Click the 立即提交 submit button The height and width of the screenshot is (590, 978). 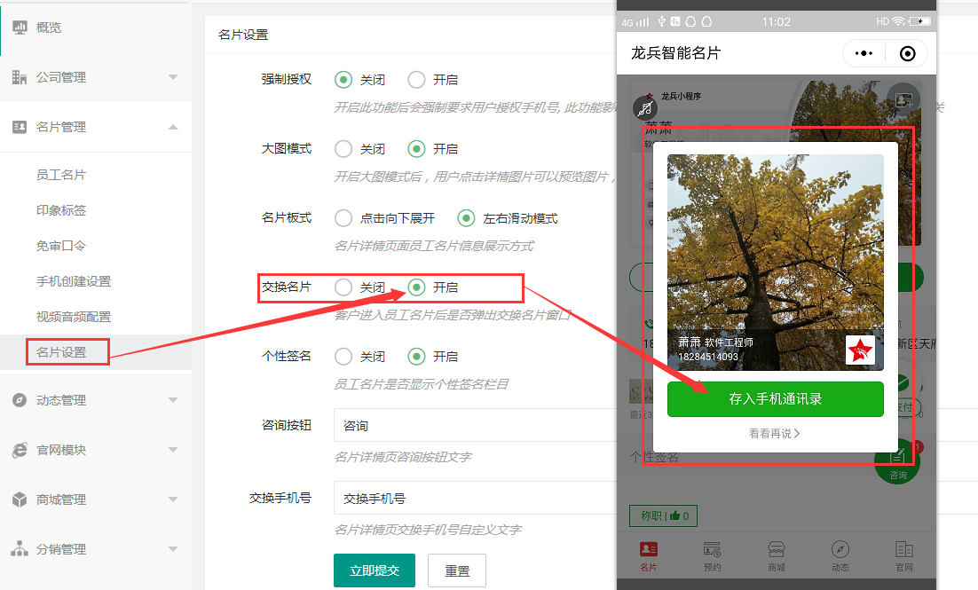click(x=374, y=570)
